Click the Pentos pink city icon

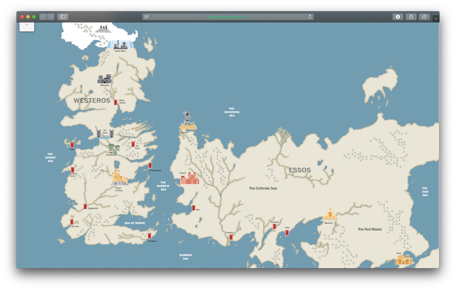point(190,178)
